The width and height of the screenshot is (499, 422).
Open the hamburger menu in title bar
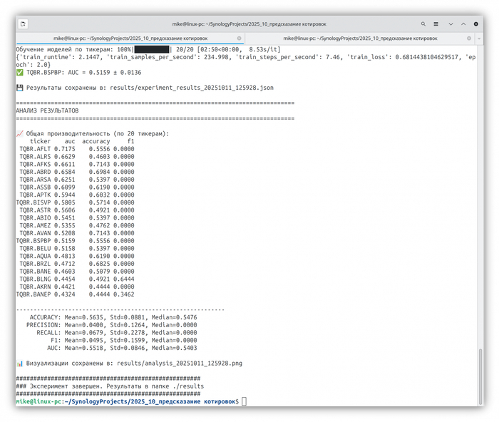click(x=437, y=24)
